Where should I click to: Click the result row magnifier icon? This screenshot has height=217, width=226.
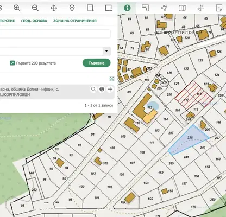click(93, 89)
